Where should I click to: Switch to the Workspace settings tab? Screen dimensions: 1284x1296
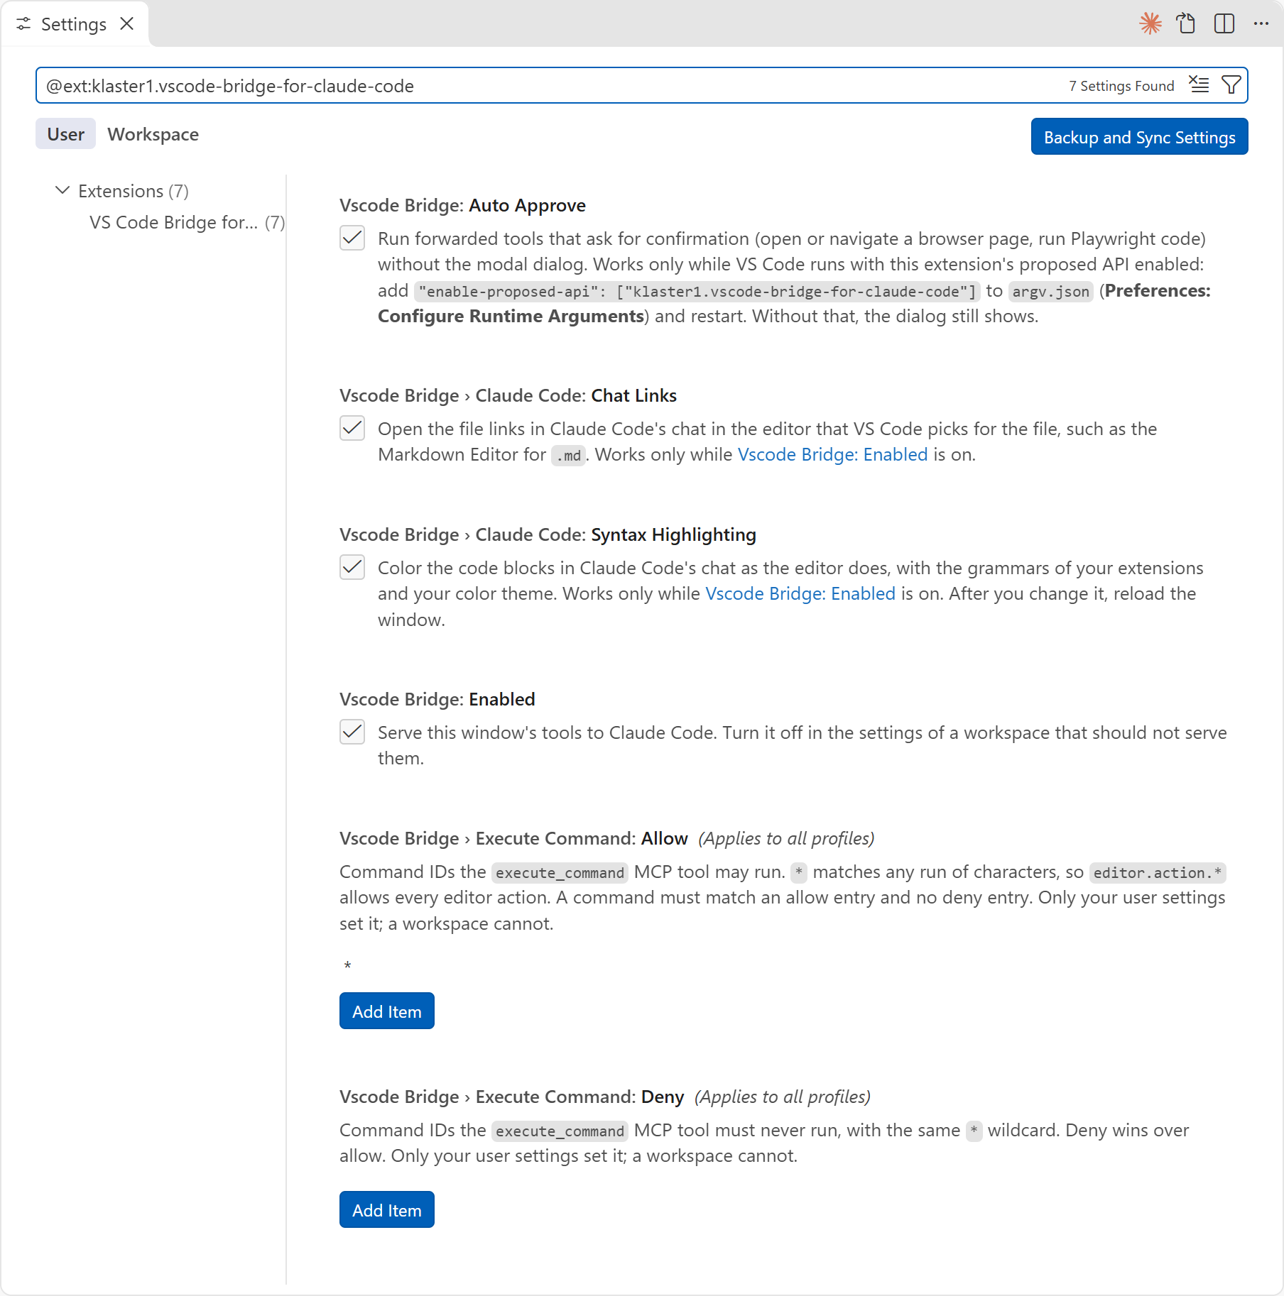(x=153, y=134)
